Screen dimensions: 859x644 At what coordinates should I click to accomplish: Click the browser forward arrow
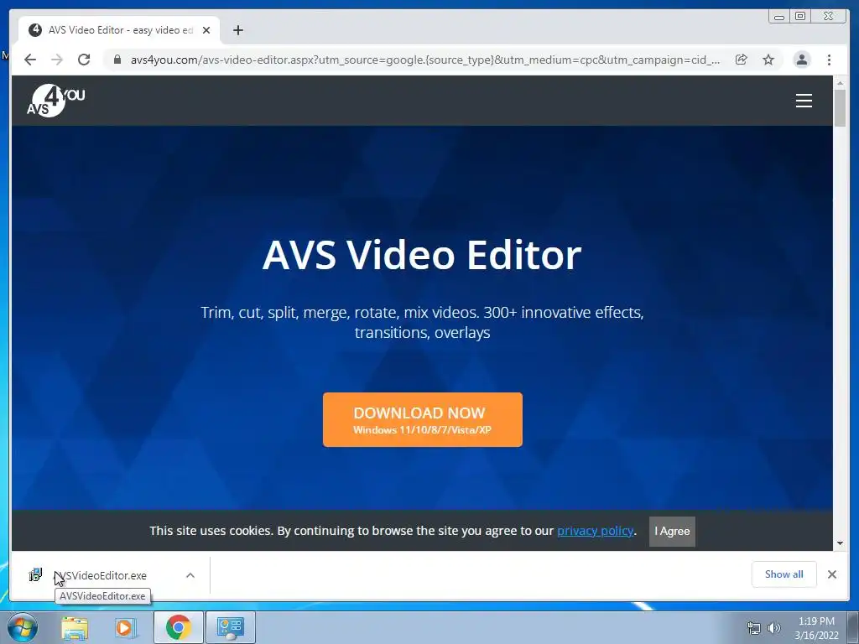pyautogui.click(x=57, y=60)
